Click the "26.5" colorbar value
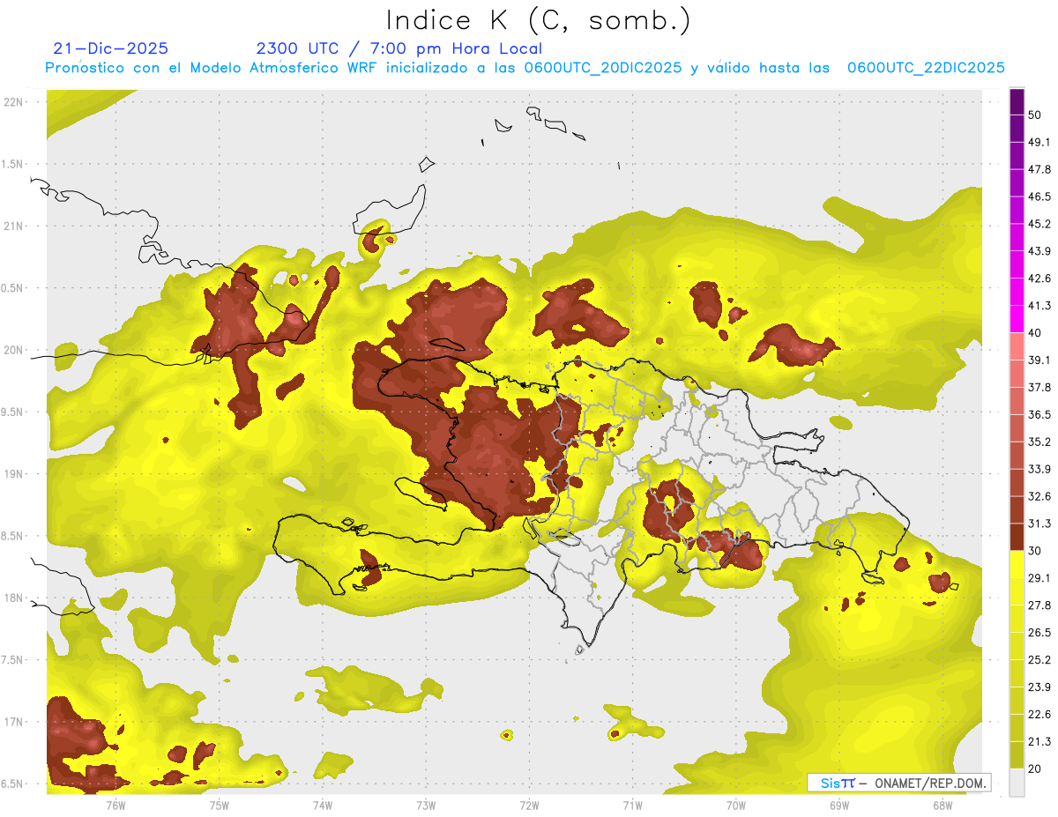1058x817 pixels. point(1039,633)
